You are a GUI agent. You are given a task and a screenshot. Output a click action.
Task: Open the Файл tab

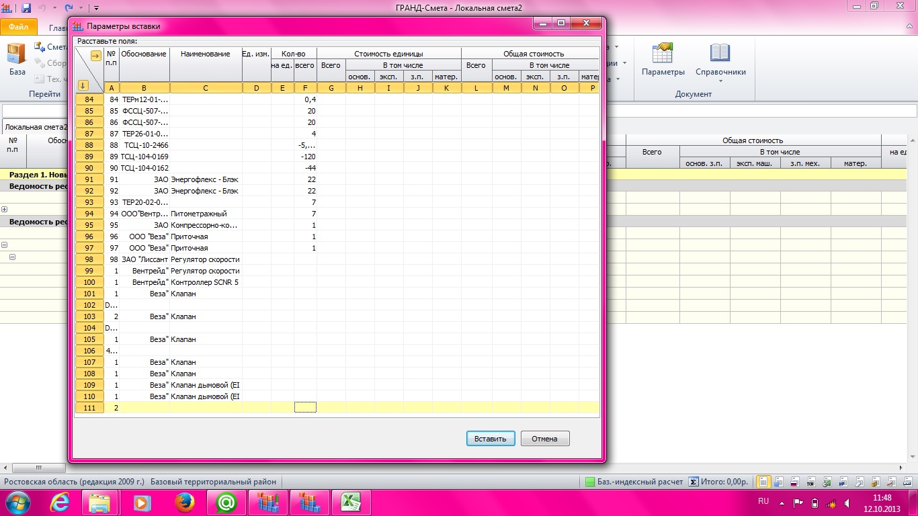point(18,28)
